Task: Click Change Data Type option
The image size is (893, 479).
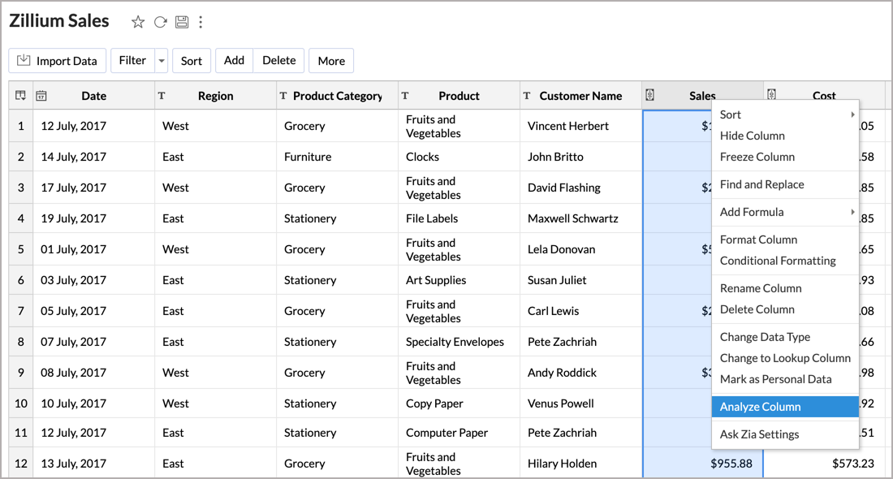Action: pos(765,337)
